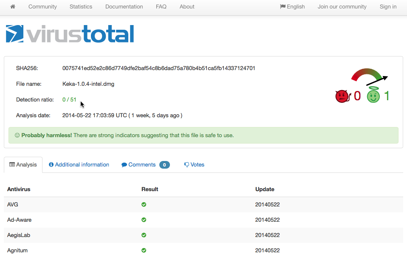
Task: Click the green angel harmless vote icon
Action: pyautogui.click(x=373, y=95)
